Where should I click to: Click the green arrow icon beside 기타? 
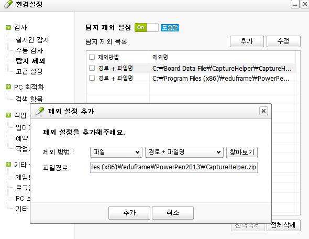coord(8,164)
